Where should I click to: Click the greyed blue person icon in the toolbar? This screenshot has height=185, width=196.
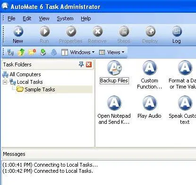[x=54, y=52]
